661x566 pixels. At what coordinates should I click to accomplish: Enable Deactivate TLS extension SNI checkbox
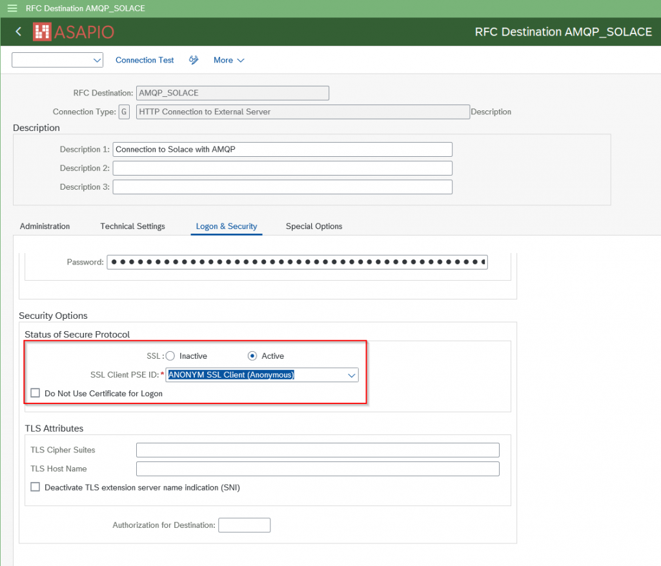coord(35,487)
